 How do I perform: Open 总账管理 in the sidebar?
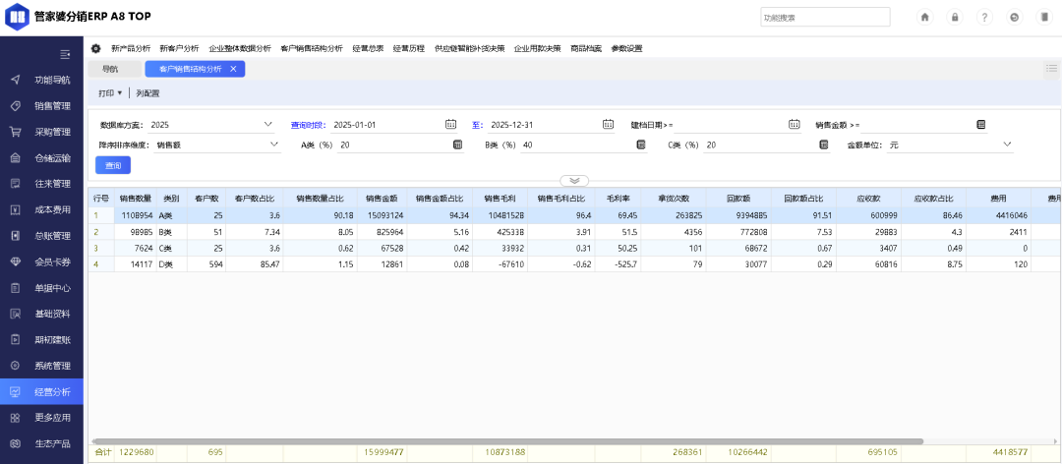[41, 236]
